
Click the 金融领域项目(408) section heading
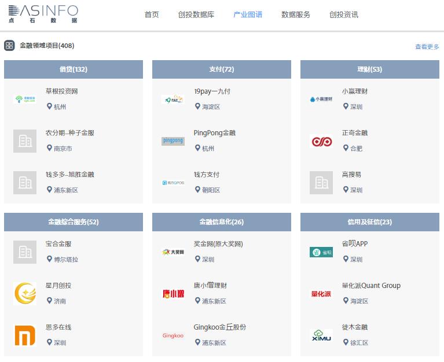[47, 46]
